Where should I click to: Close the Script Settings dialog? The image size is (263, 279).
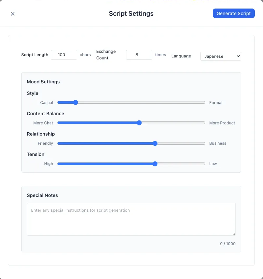(x=12, y=14)
